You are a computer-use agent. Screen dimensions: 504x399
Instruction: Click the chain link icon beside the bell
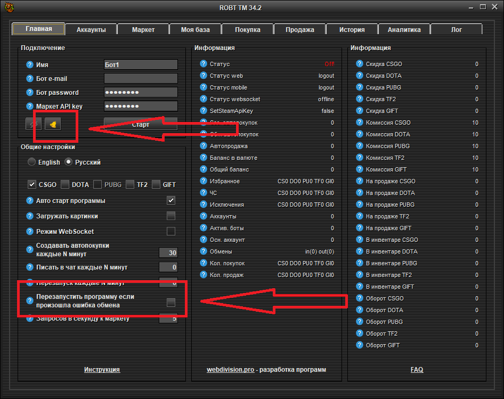point(34,124)
